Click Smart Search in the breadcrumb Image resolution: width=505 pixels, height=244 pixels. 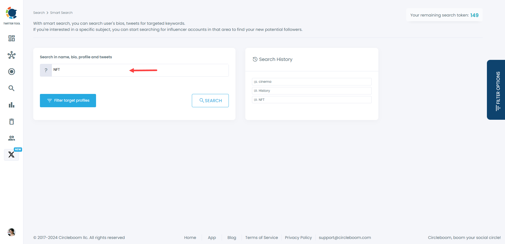coord(61,13)
